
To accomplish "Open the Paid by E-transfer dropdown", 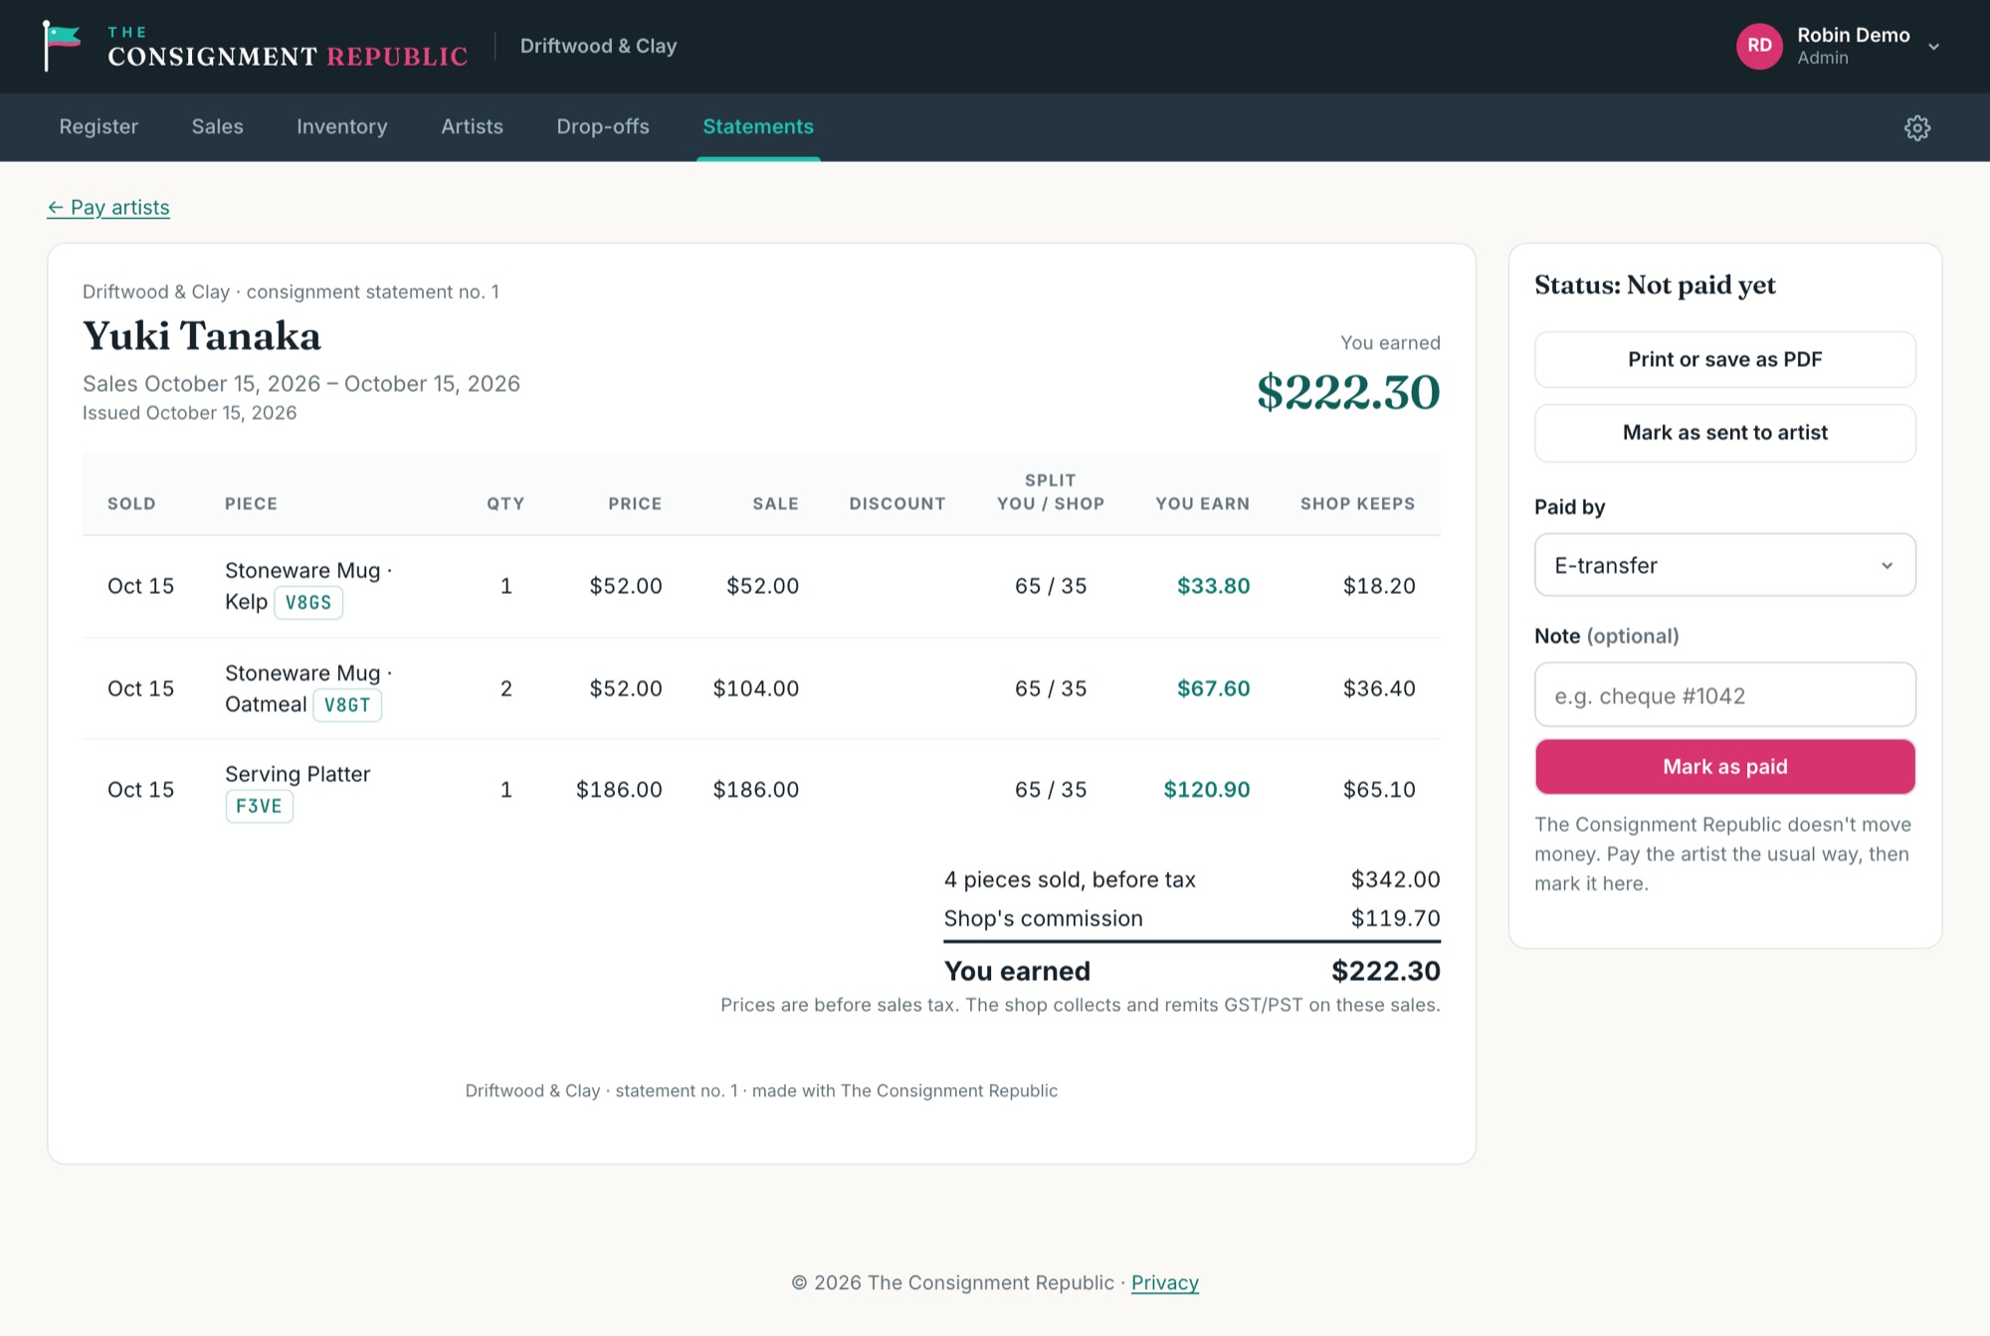I will point(1724,565).
